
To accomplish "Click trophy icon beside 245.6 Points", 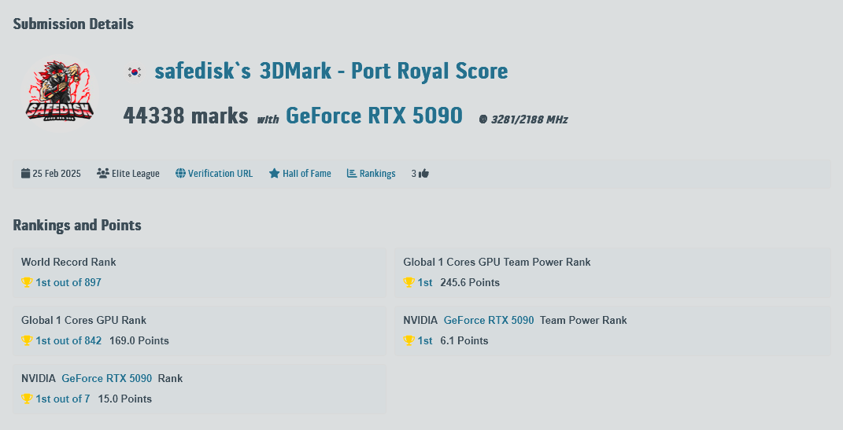I will 409,282.
